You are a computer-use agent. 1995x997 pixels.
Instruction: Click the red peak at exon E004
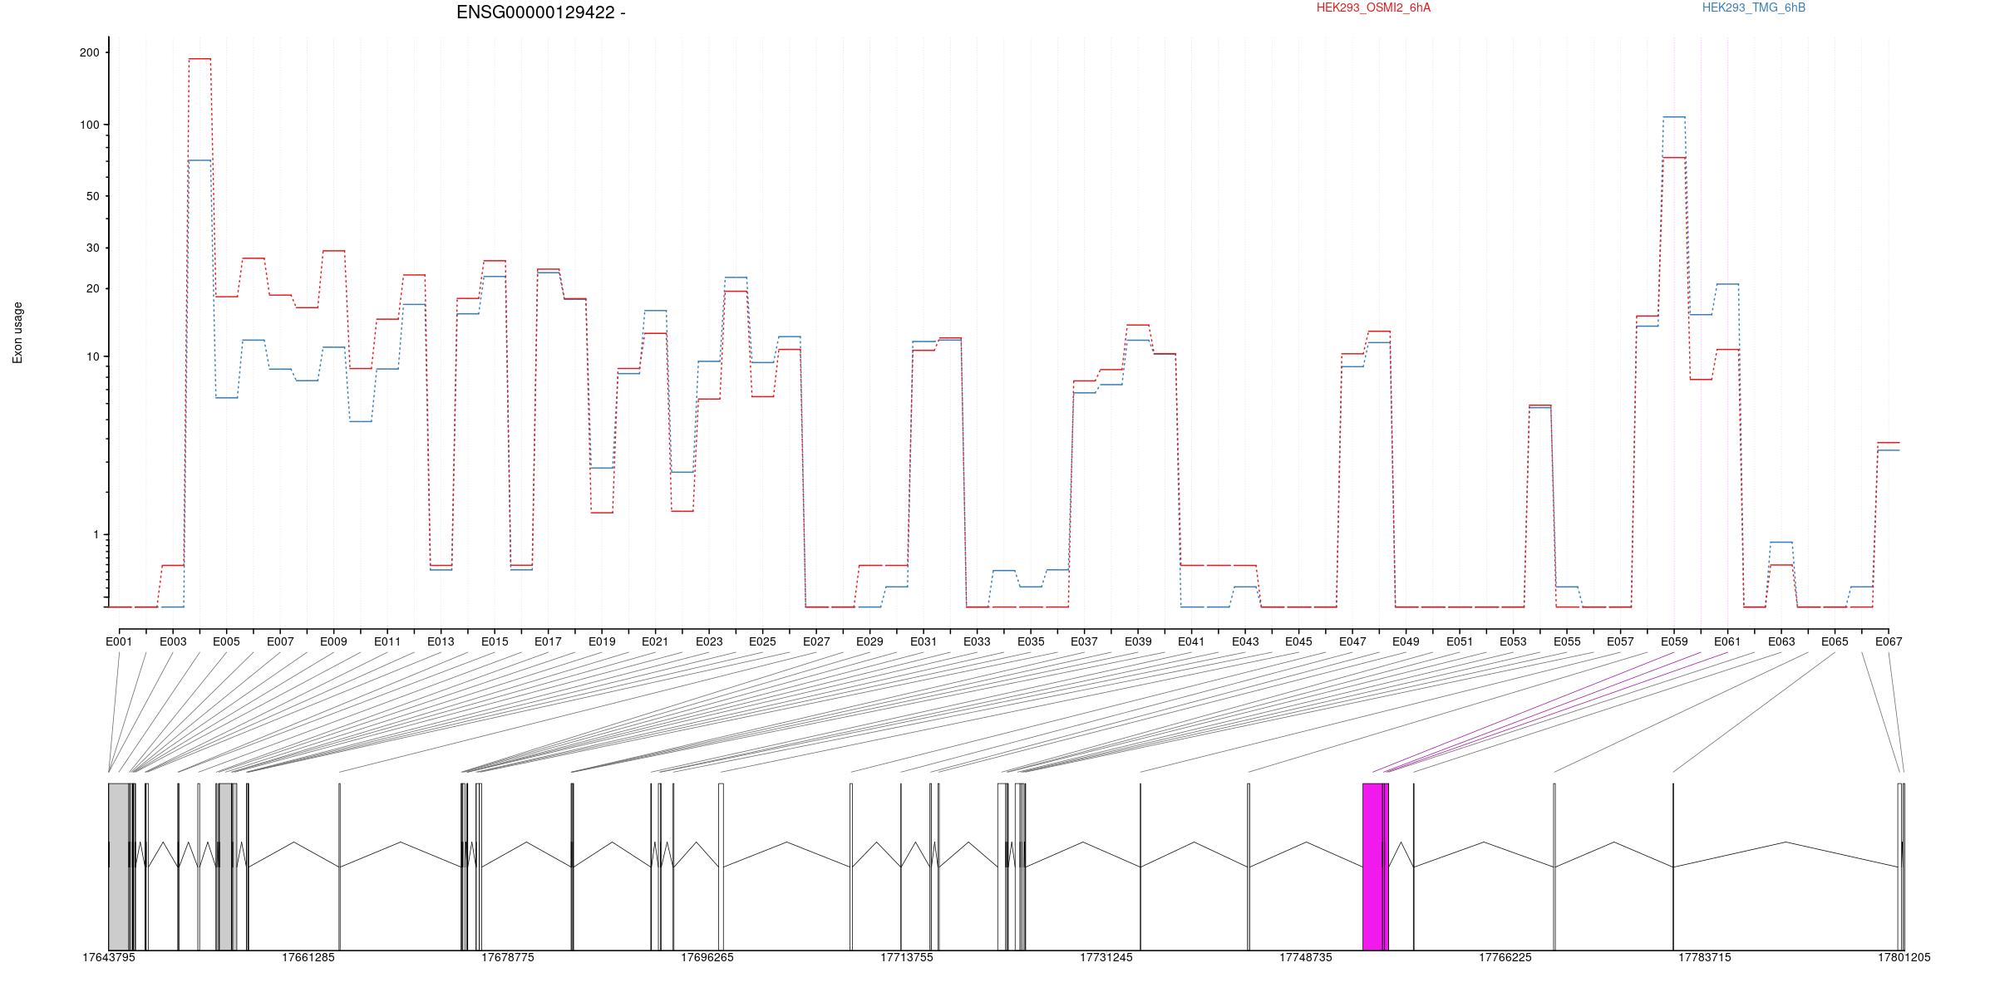tap(199, 59)
